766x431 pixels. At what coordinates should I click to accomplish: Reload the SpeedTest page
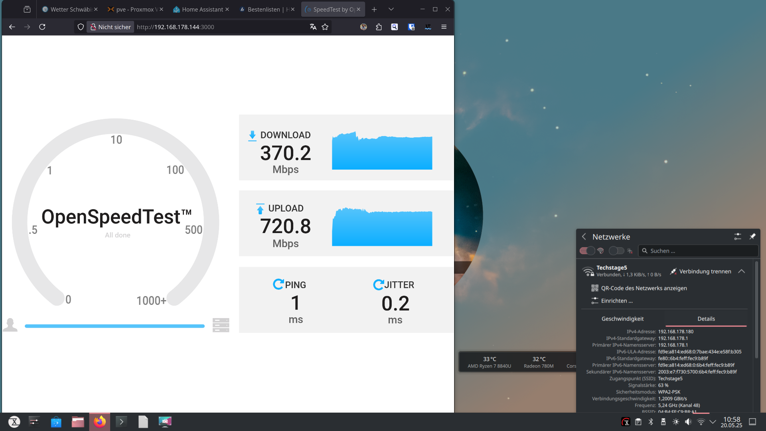(42, 27)
